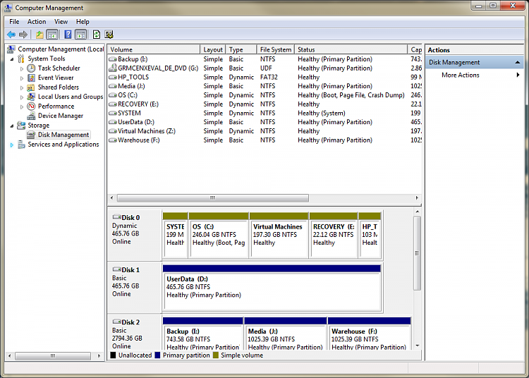Select the Media (J:) partition on Disk 2
The height and width of the screenshot is (378, 529).
click(x=286, y=334)
